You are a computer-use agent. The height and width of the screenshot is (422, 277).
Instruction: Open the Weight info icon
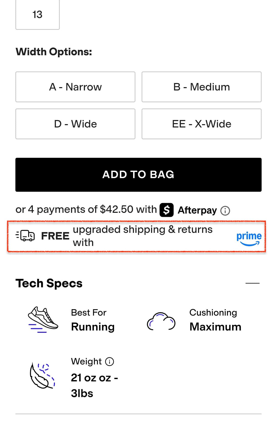[110, 362]
